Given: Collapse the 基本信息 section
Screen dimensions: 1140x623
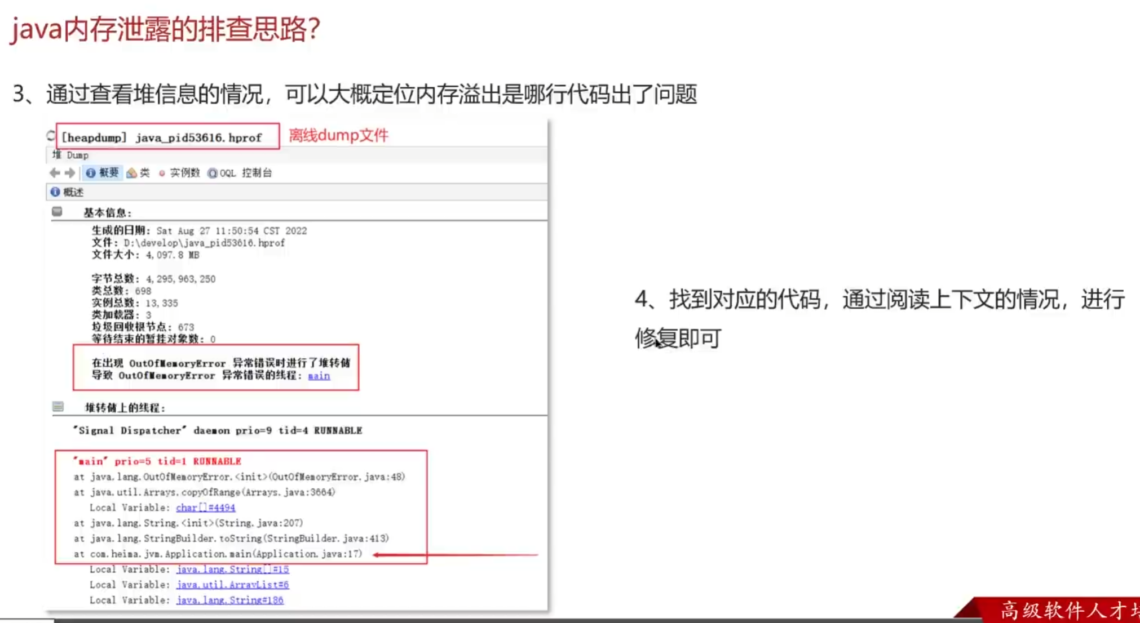Looking at the screenshot, I should [57, 212].
